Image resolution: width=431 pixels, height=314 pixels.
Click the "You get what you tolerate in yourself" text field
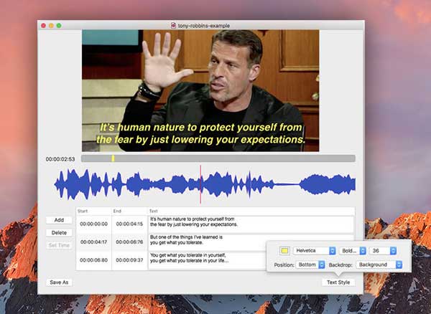point(208,260)
